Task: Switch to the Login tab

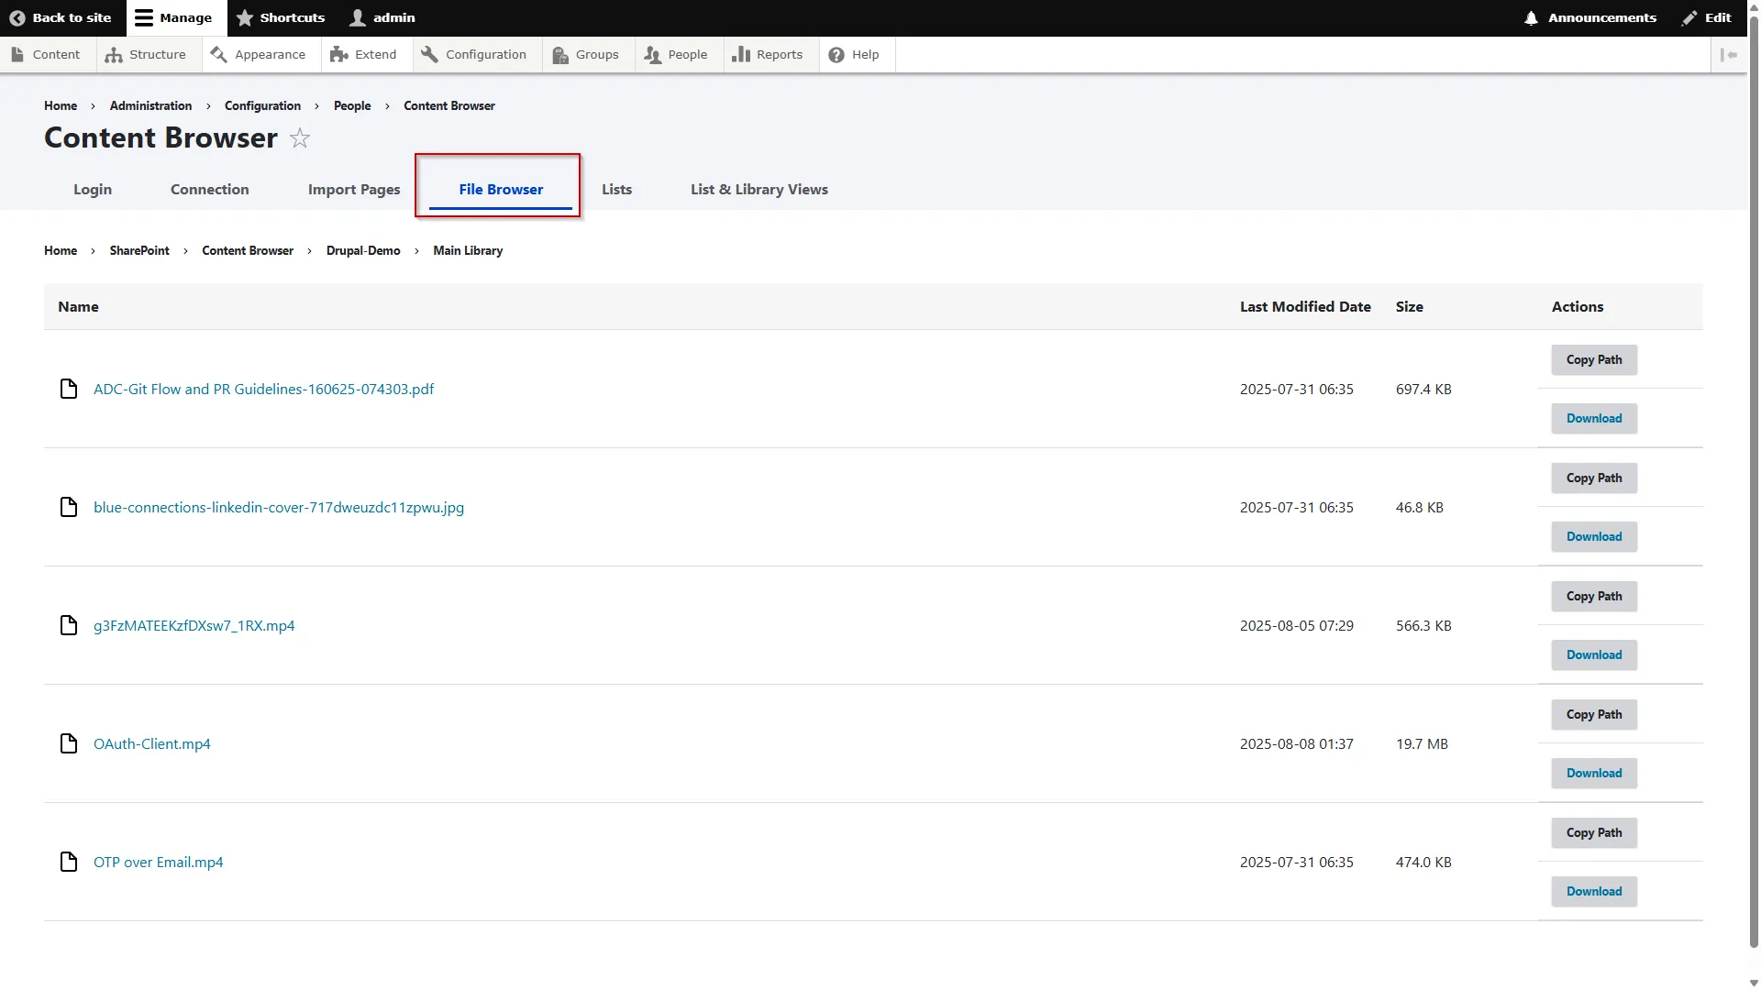Action: (x=92, y=189)
